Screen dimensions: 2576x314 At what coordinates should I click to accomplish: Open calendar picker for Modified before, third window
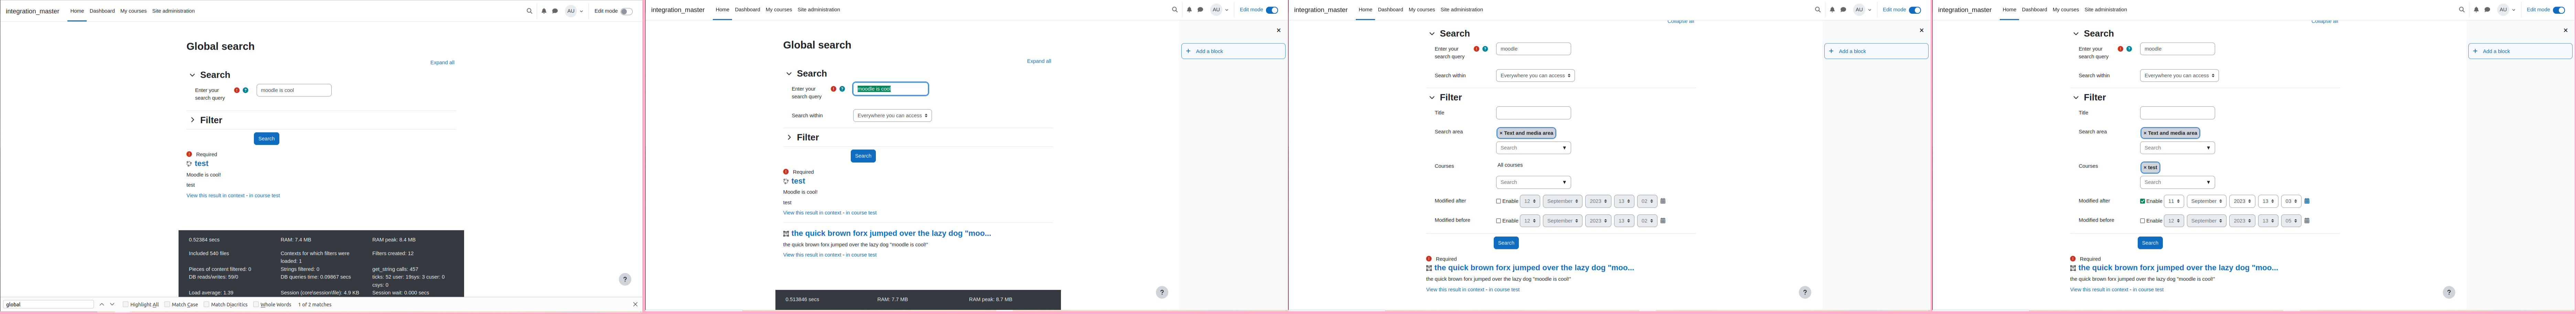tap(1663, 221)
